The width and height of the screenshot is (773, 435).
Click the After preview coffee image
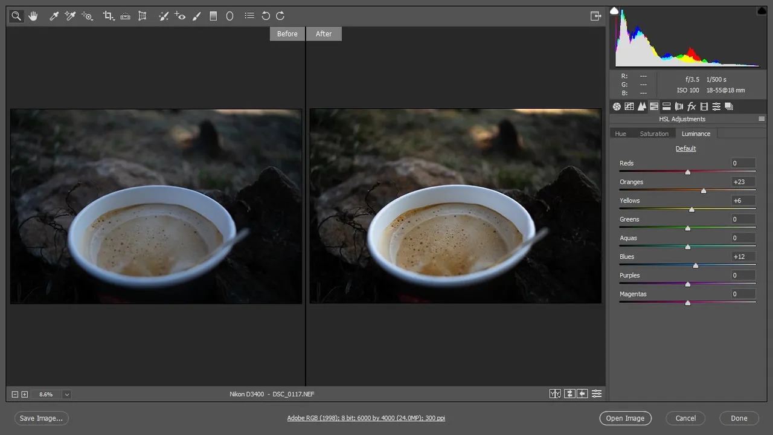(x=455, y=206)
